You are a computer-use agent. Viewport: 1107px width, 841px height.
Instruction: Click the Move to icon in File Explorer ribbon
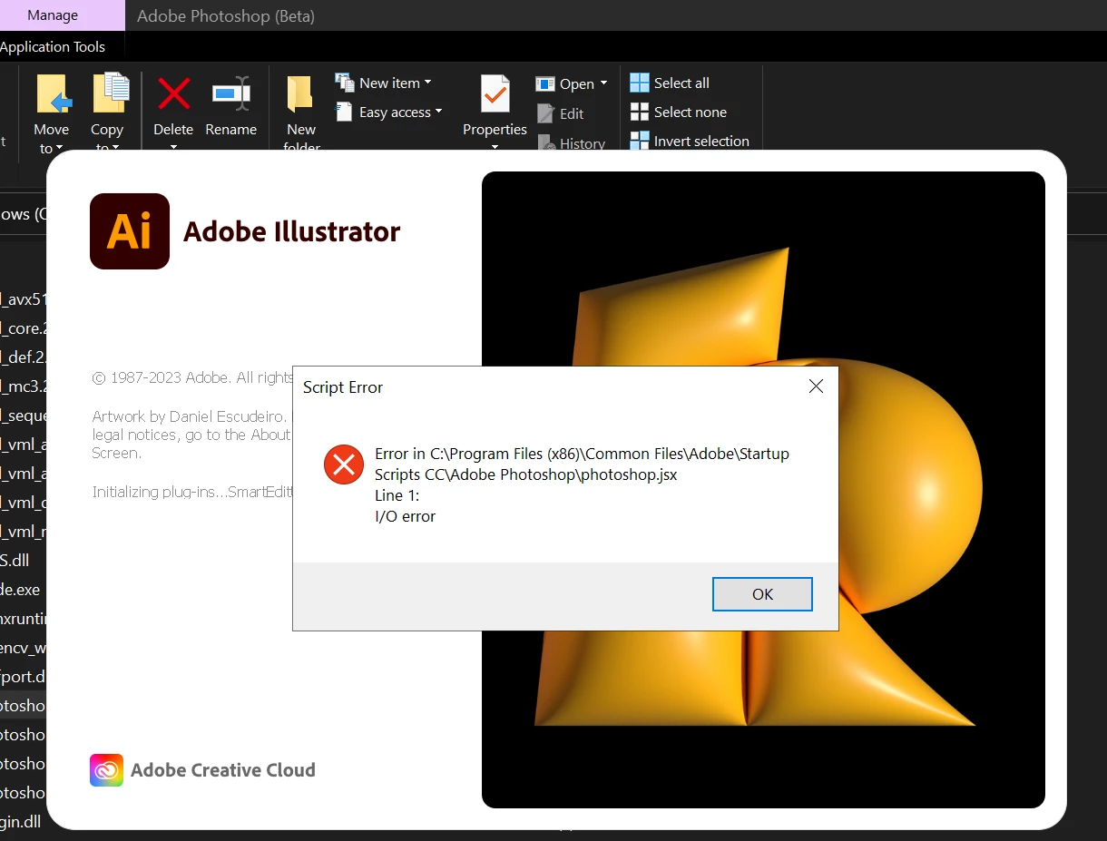tap(54, 94)
